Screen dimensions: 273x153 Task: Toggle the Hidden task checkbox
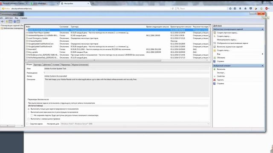27,124
